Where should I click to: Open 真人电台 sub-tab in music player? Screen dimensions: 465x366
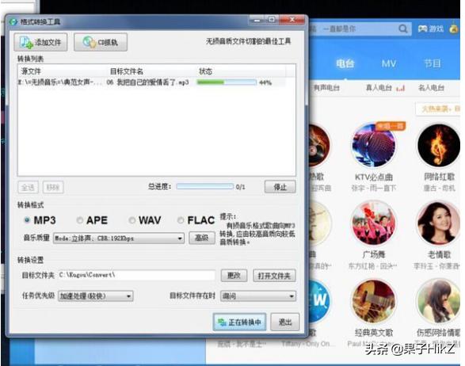379,88
